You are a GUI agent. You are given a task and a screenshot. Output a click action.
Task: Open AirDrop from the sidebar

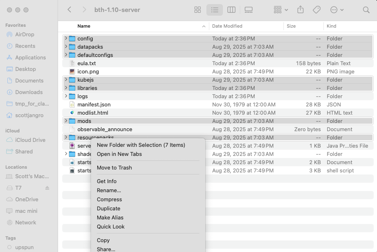pyautogui.click(x=24, y=34)
